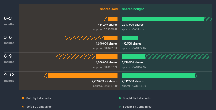
Task: Click the orange Sold By Individuals legend dot
Action: (23, 98)
